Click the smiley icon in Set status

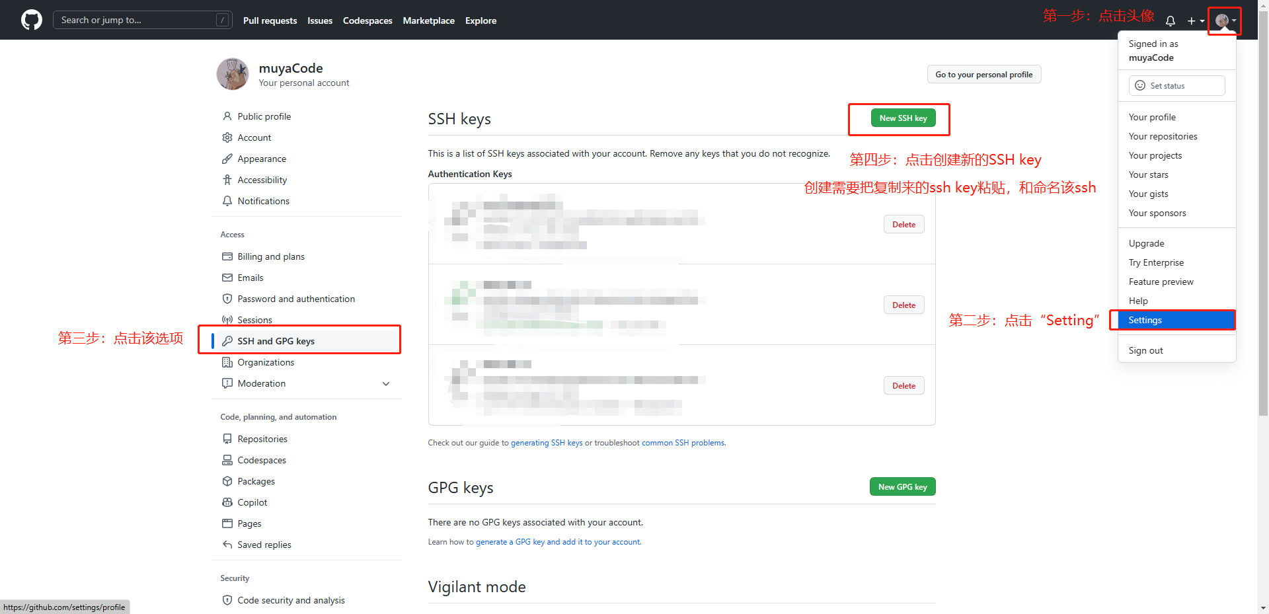1140,85
